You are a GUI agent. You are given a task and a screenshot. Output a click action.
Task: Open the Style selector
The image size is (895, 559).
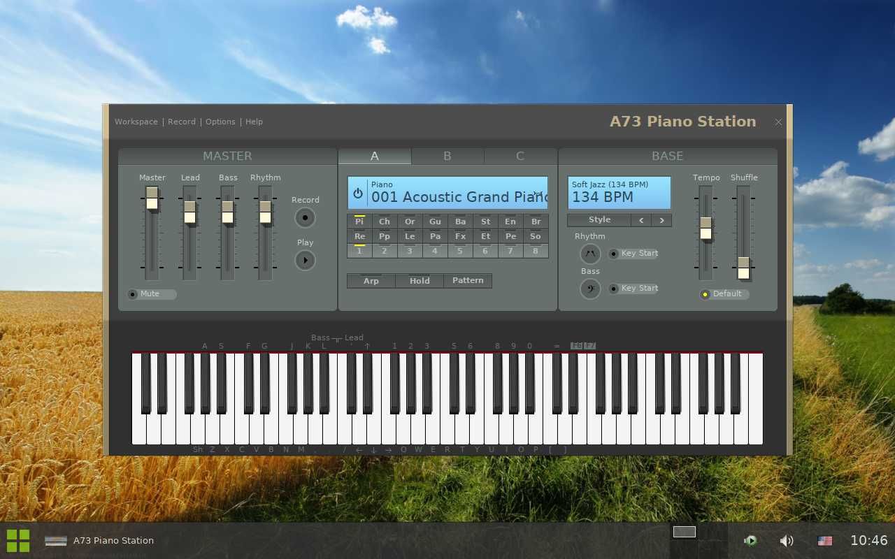pos(599,220)
